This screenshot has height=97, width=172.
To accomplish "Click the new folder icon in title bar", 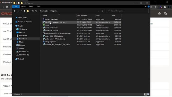I will (22, 3).
